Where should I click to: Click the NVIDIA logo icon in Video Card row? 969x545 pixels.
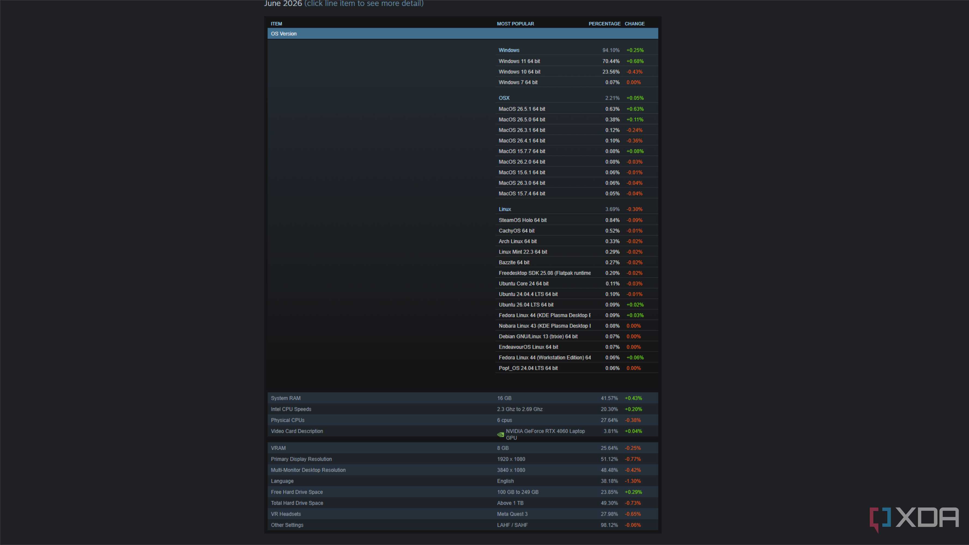pyautogui.click(x=500, y=434)
